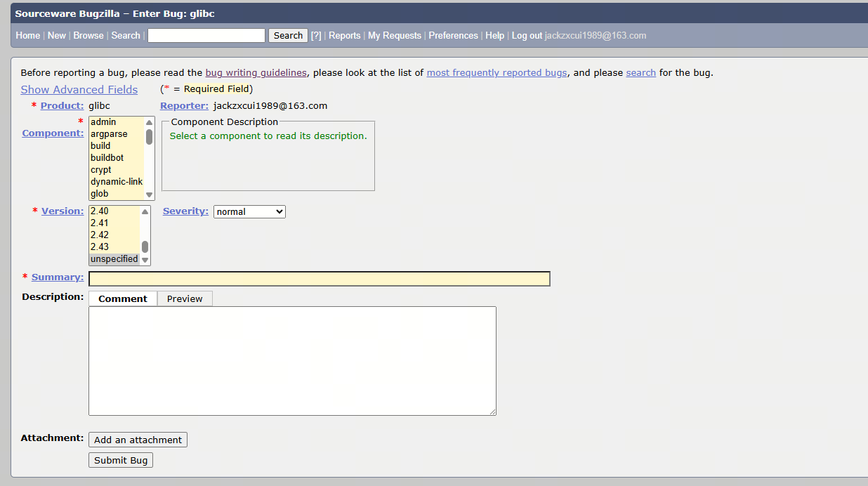Click the Search link next to Browse
Viewport: 868px width, 486px height.
tap(126, 36)
